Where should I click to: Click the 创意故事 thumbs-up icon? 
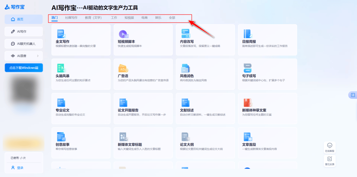click(x=61, y=137)
